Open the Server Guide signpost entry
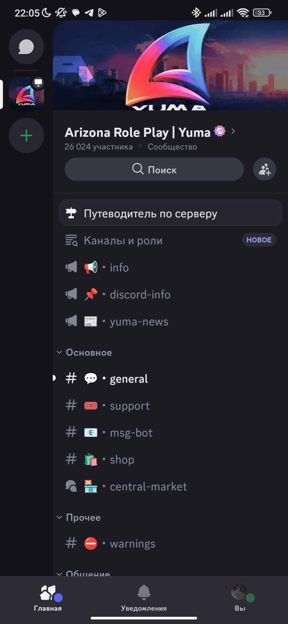This screenshot has width=288, height=624. 170,213
